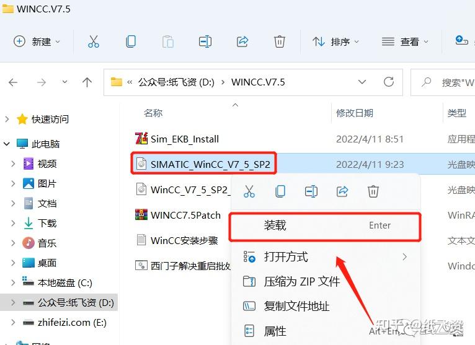Open the 打开方式 submenu
The image size is (475, 345).
[326, 257]
